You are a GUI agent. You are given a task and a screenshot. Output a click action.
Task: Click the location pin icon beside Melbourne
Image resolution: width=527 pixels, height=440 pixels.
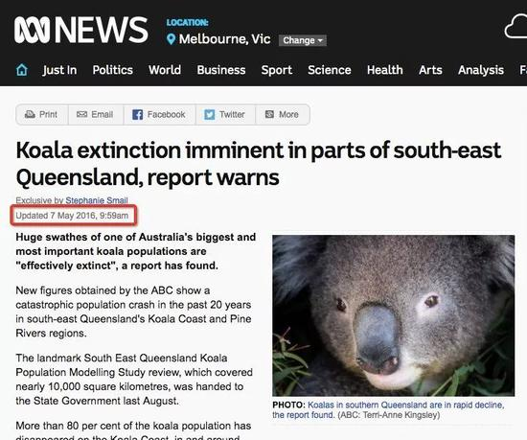(x=172, y=39)
